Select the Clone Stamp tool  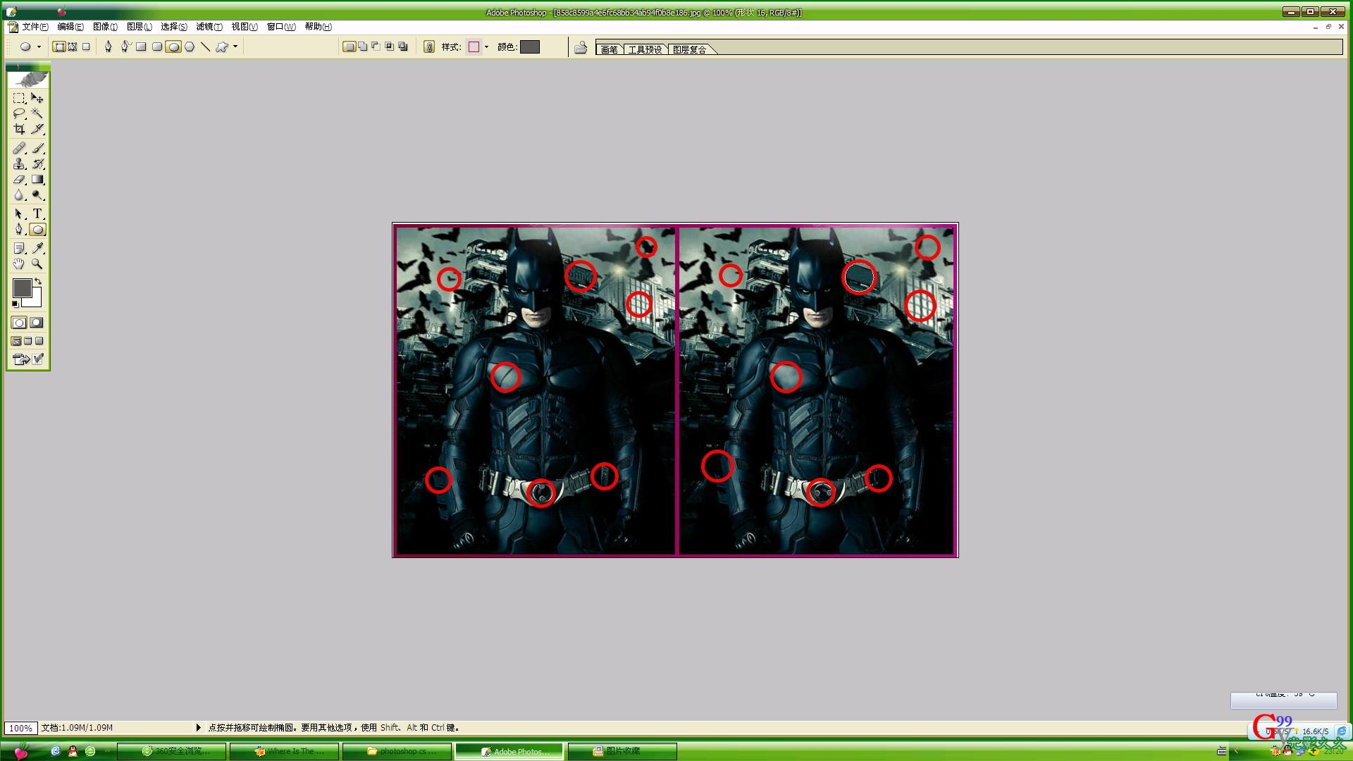[x=19, y=163]
